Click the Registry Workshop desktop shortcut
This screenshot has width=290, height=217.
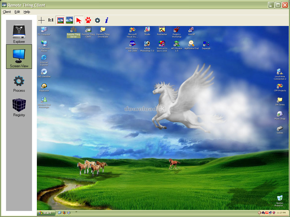coord(177,32)
